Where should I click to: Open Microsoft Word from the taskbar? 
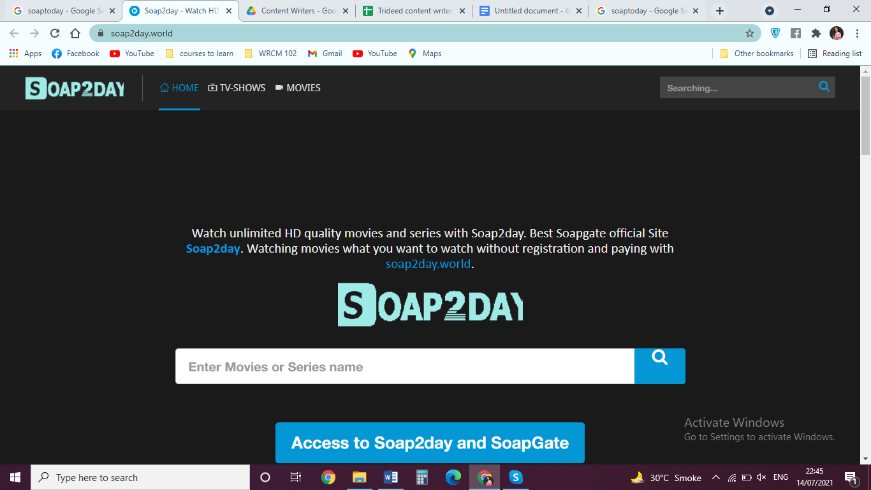pyautogui.click(x=391, y=477)
